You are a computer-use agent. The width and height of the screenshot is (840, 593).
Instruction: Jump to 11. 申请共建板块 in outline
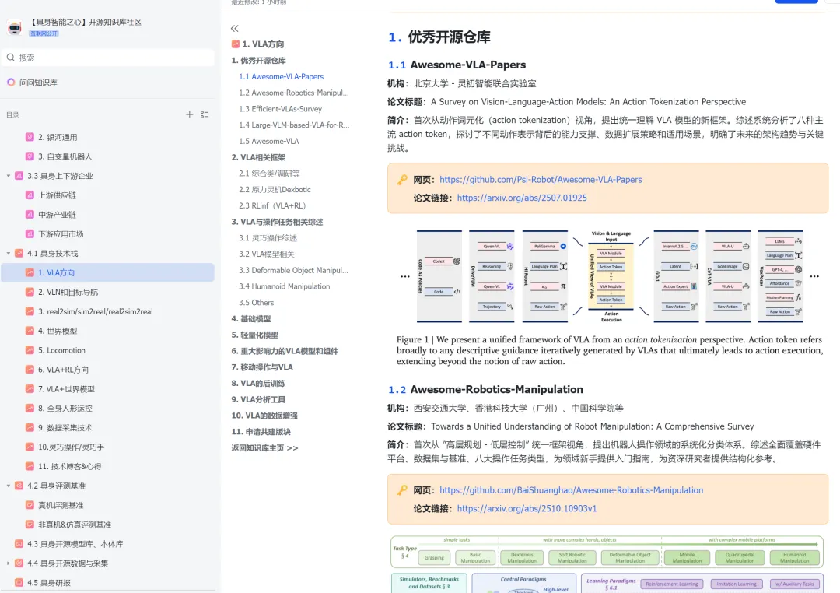[x=261, y=432]
